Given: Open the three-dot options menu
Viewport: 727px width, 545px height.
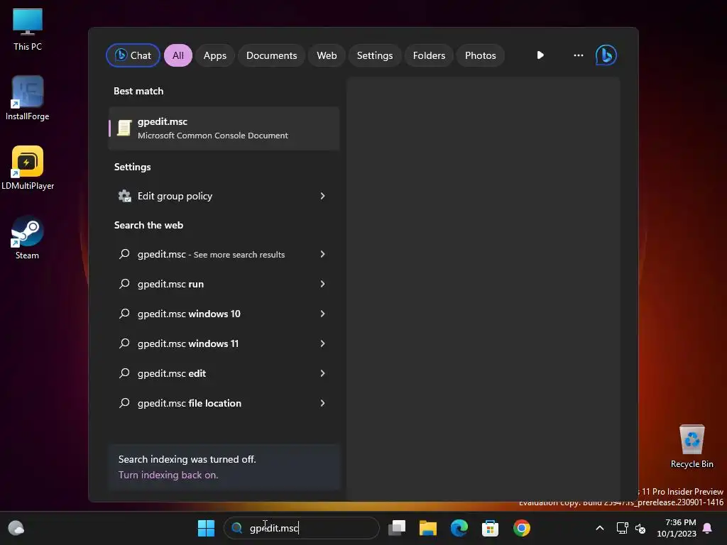Looking at the screenshot, I should (578, 55).
